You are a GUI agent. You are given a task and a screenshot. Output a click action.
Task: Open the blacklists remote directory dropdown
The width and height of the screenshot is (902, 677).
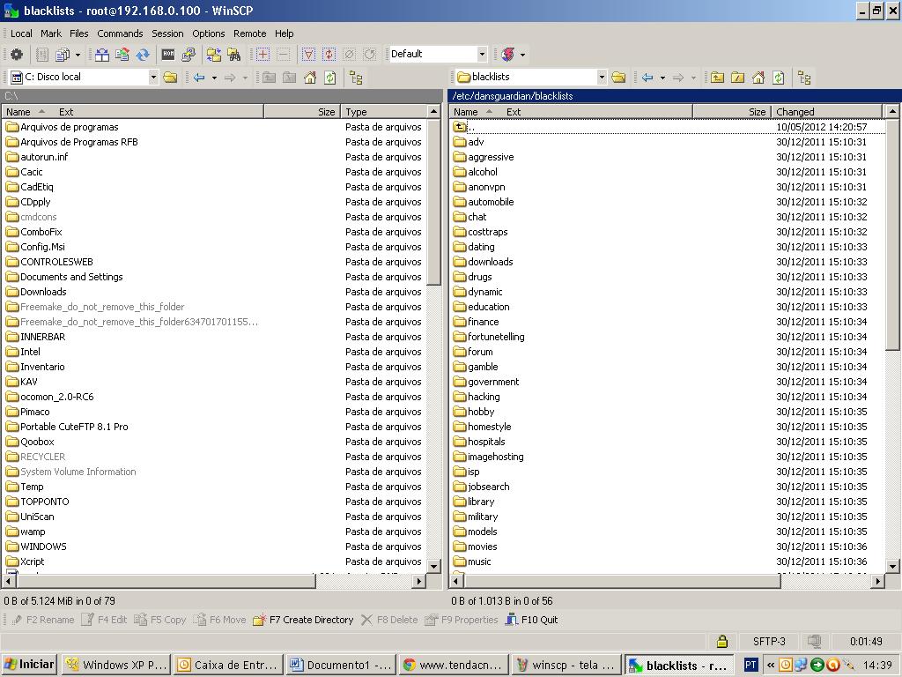coord(602,78)
